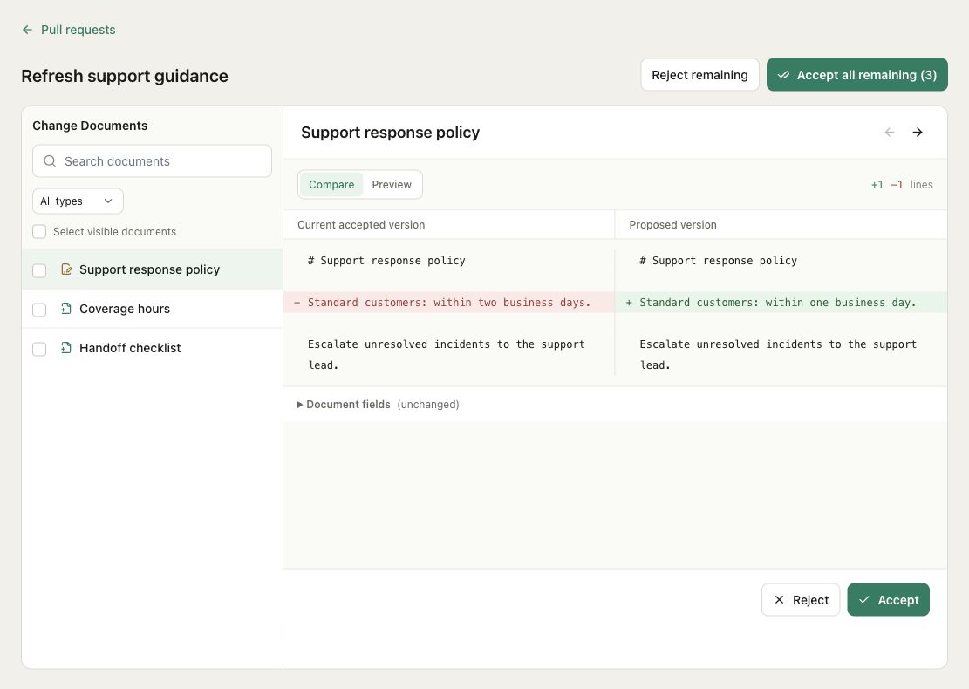Screen dimensions: 969x689
Task: Switch to the Preview tab
Action: tap(392, 184)
